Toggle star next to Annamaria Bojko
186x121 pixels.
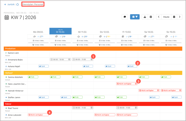click(x=6, y=60)
